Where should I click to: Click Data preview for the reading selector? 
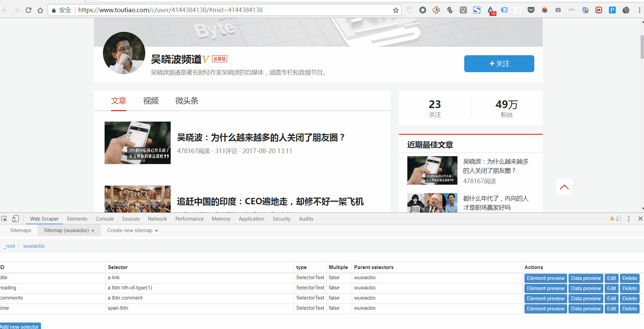tap(585, 288)
